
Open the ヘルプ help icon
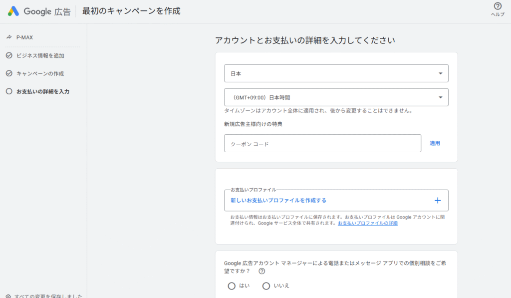click(497, 6)
